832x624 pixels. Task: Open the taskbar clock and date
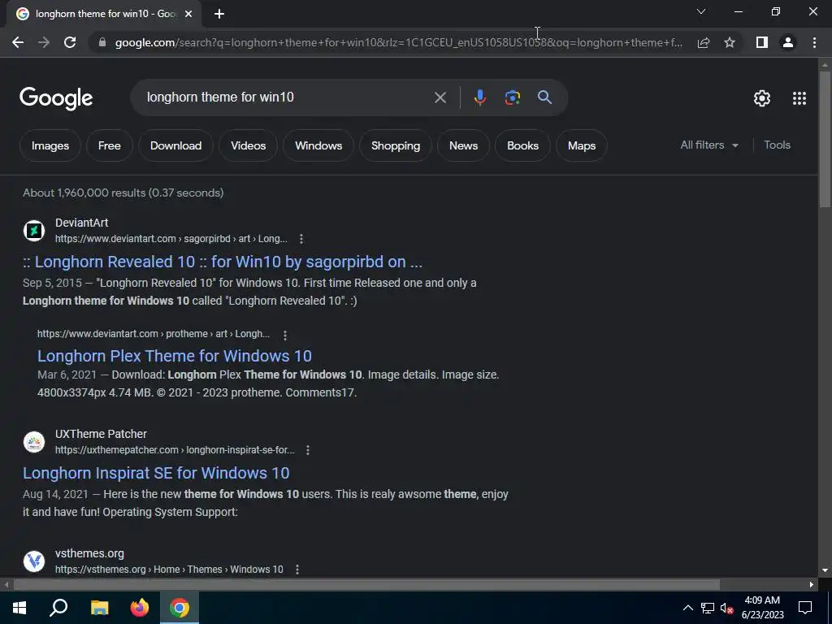(x=762, y=608)
